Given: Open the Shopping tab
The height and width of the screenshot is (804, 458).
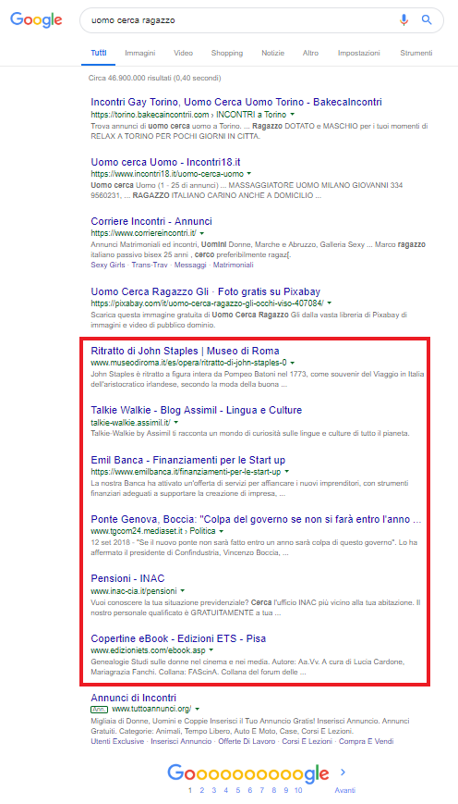Looking at the screenshot, I should click(x=227, y=53).
